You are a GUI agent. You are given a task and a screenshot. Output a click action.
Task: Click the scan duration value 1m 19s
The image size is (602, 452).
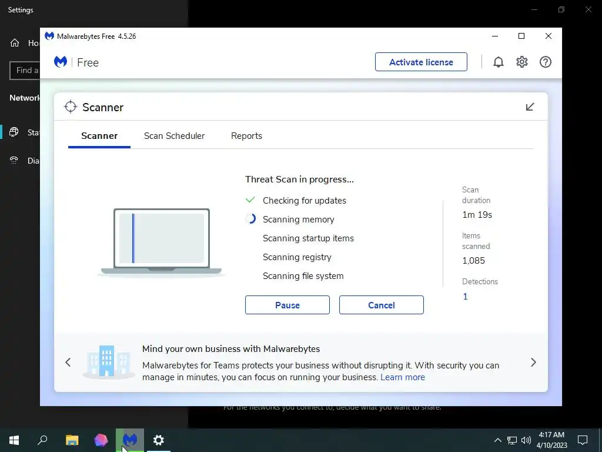477,214
